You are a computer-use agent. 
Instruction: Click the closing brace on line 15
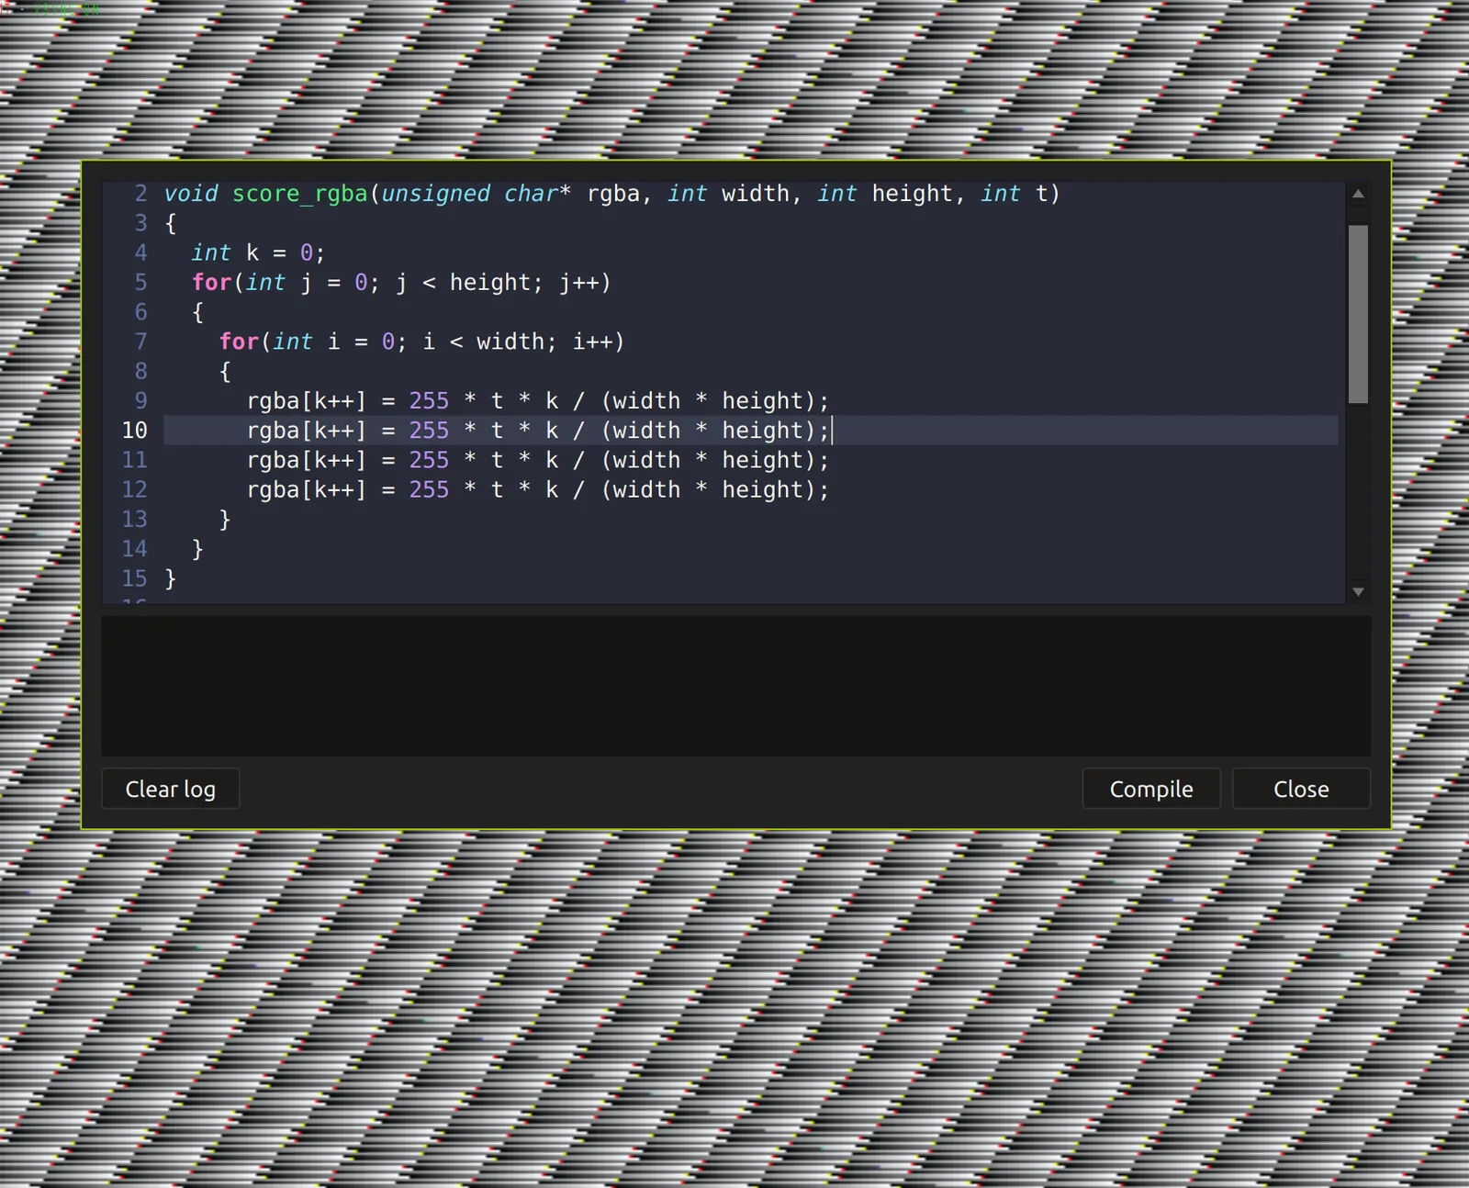(170, 578)
